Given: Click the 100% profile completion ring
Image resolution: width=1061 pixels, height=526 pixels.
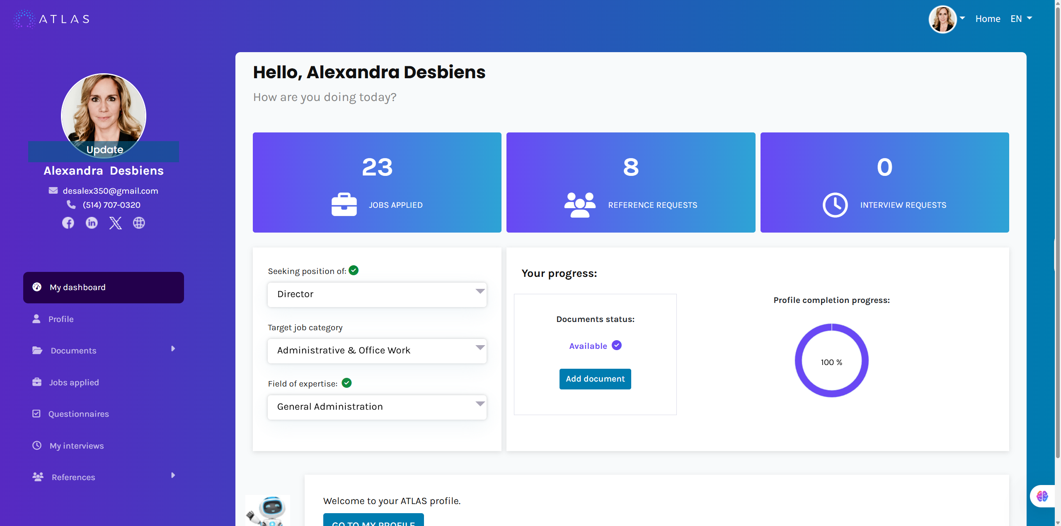Looking at the screenshot, I should click(831, 360).
